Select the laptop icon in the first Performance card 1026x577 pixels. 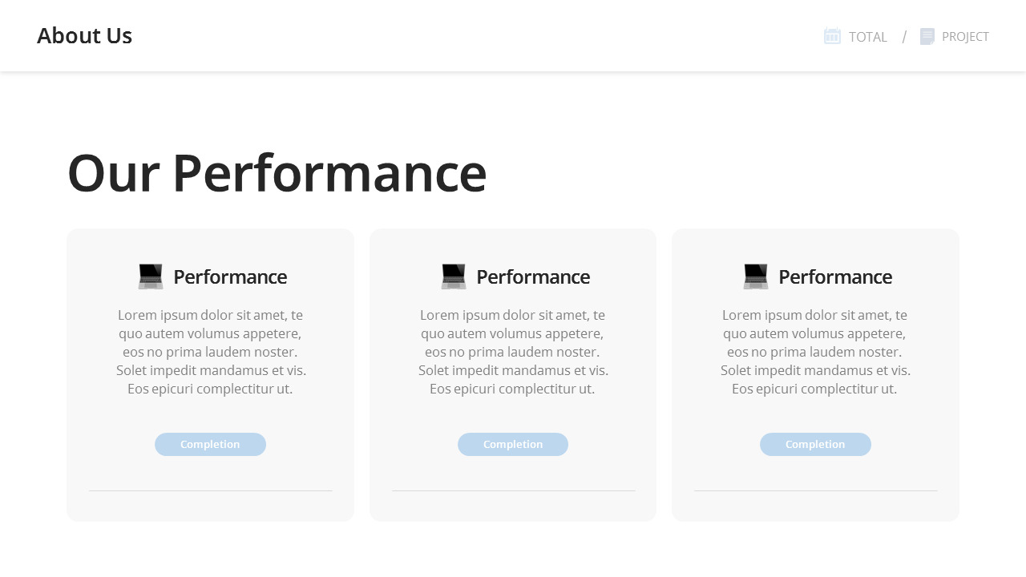click(149, 276)
